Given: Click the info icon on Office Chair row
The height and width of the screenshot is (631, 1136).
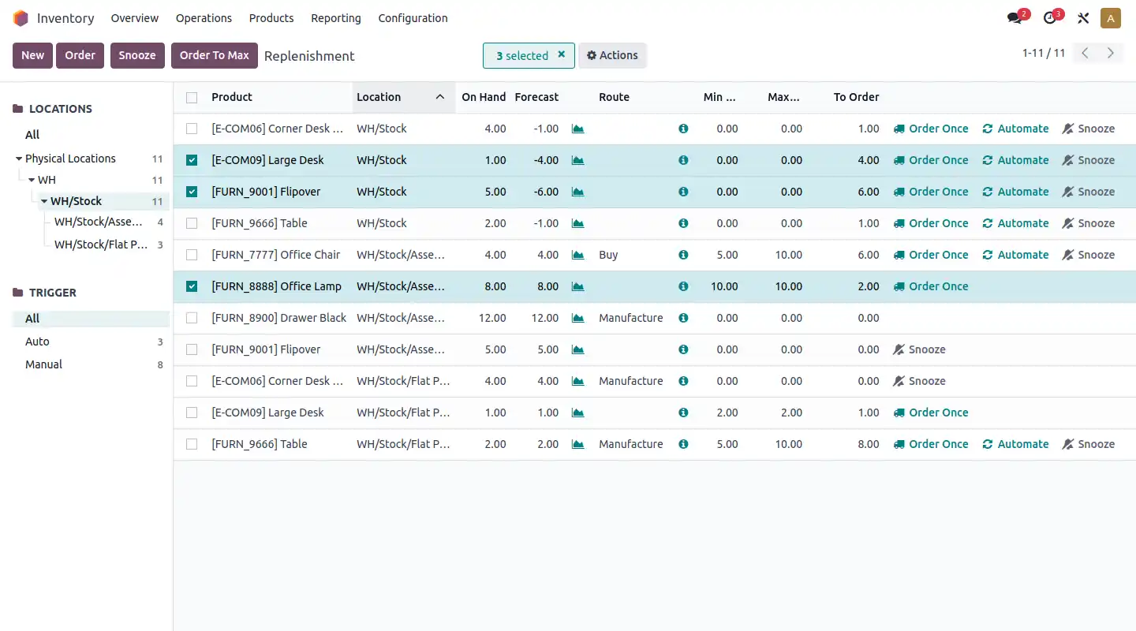Looking at the screenshot, I should [x=683, y=255].
